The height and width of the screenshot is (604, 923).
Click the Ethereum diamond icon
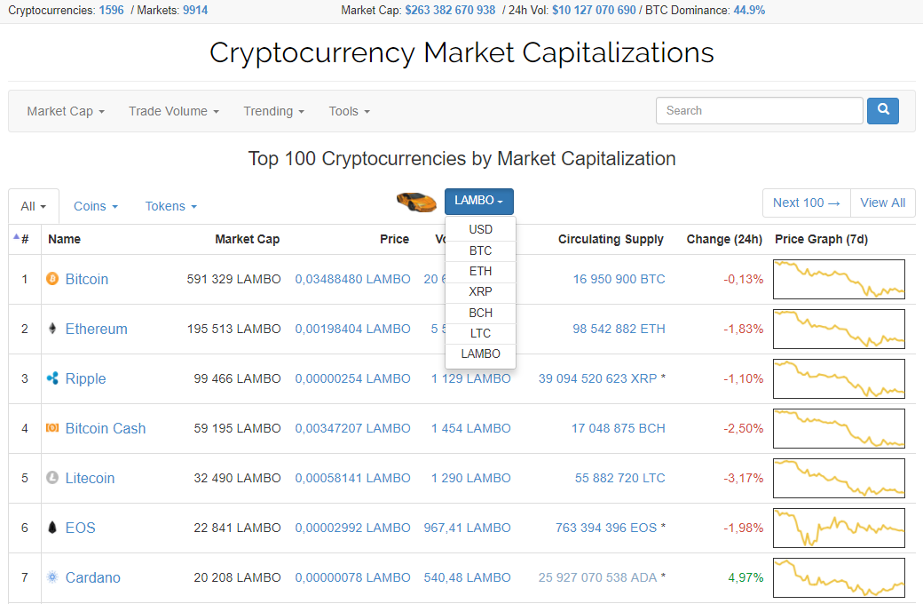click(x=52, y=329)
